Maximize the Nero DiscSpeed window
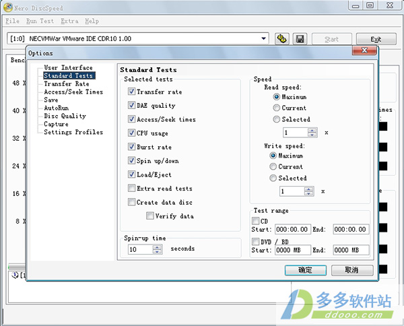This screenshot has height=326, width=404. coord(370,5)
